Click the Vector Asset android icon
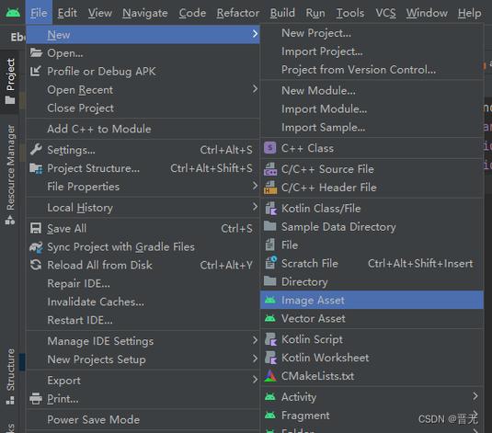The height and width of the screenshot is (433, 492). pyautogui.click(x=270, y=318)
